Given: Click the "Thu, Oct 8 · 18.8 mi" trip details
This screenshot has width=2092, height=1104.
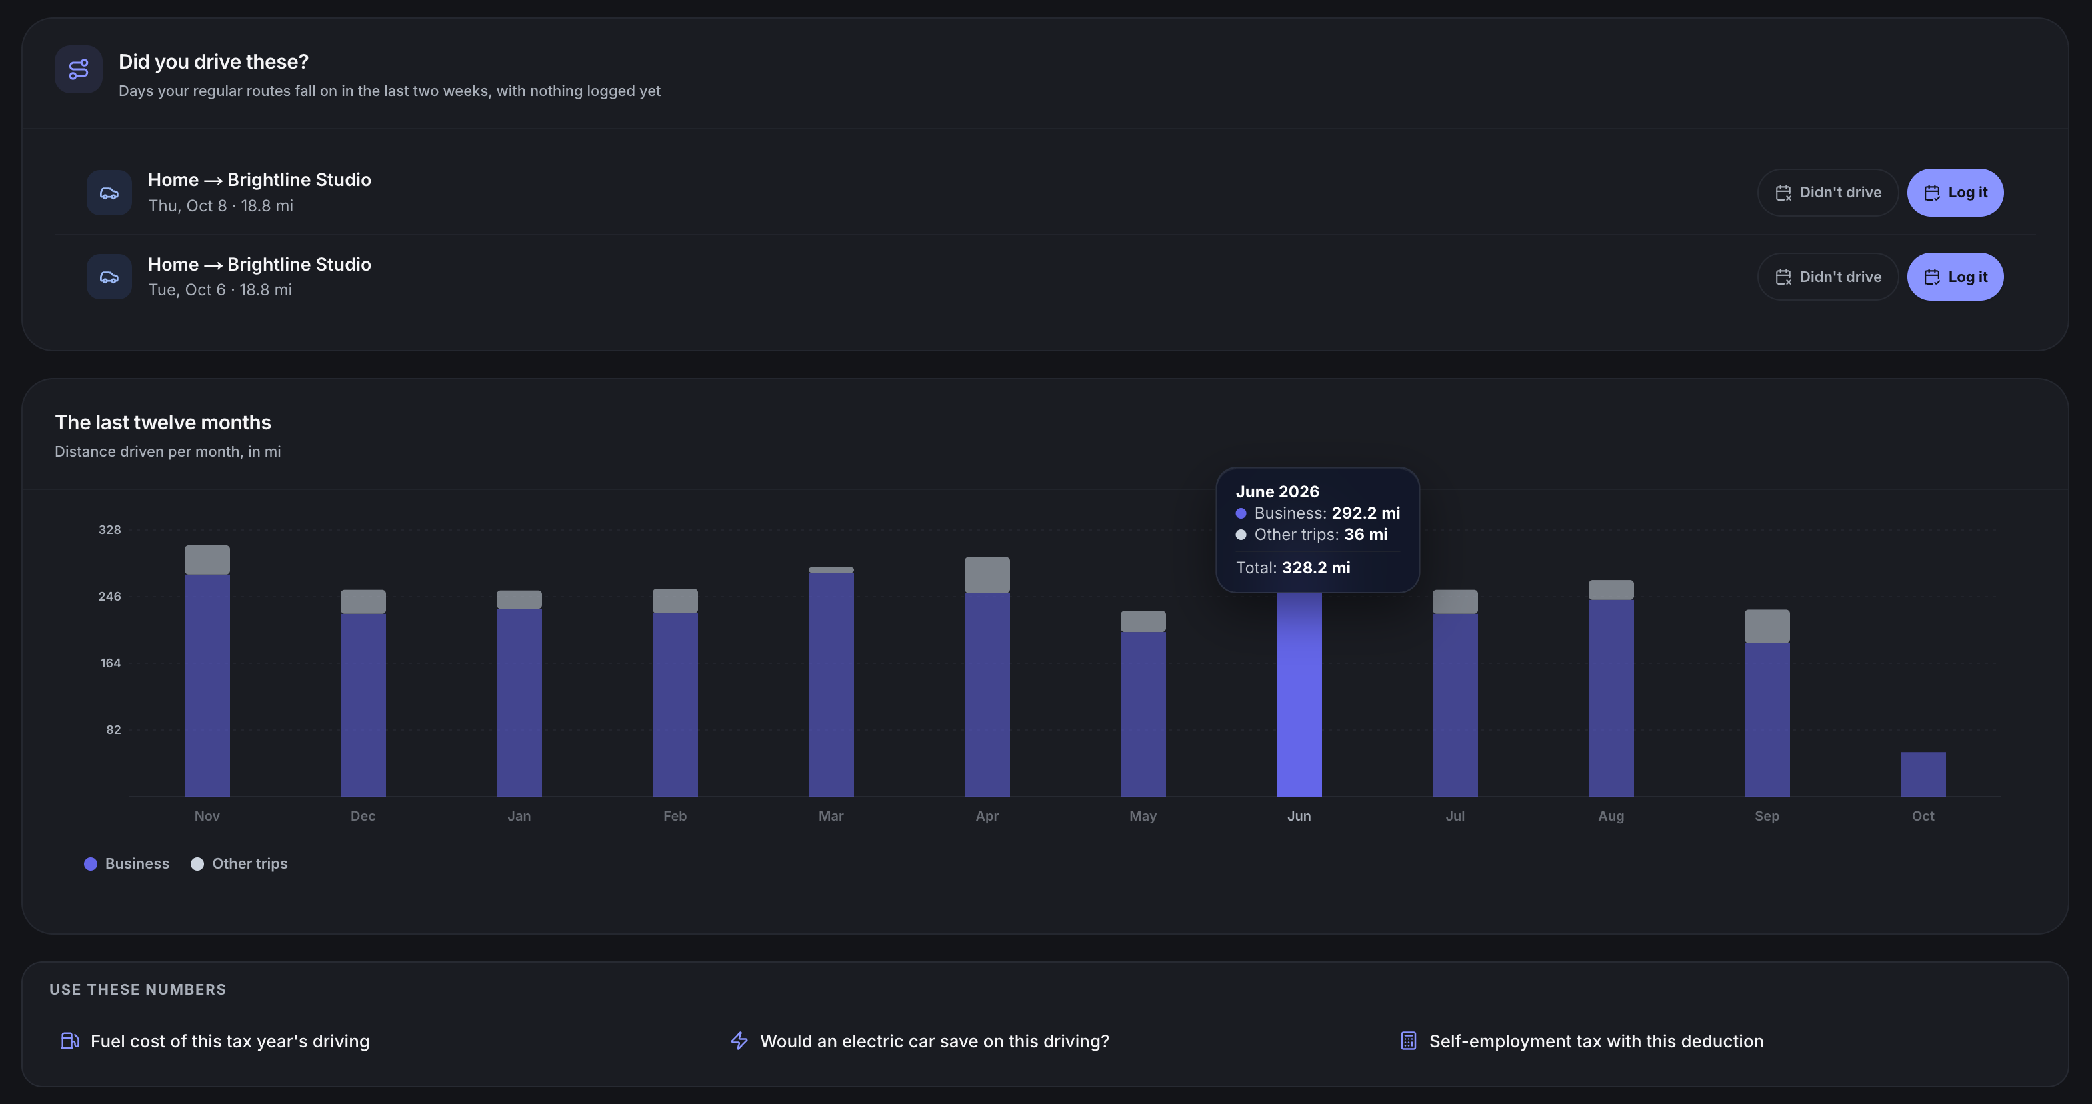Looking at the screenshot, I should coord(221,205).
